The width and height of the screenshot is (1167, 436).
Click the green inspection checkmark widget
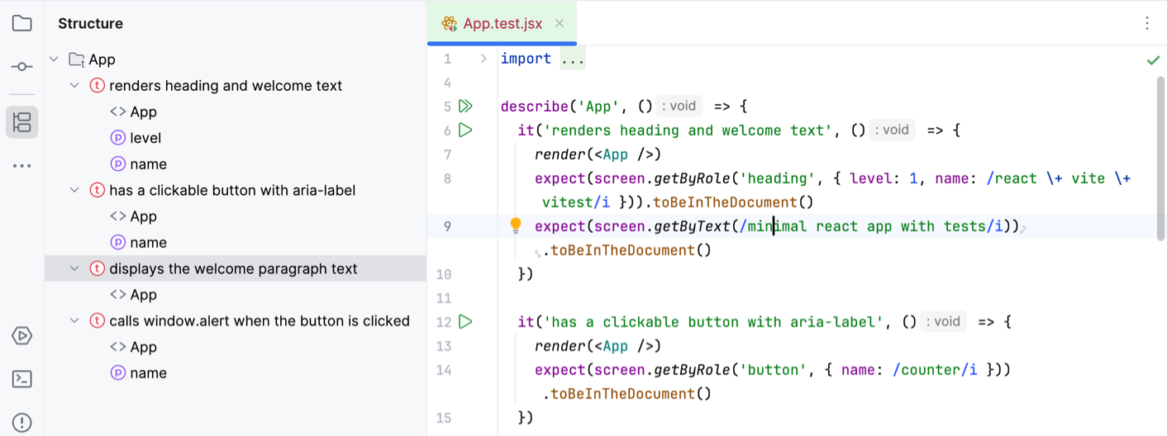pos(1152,60)
